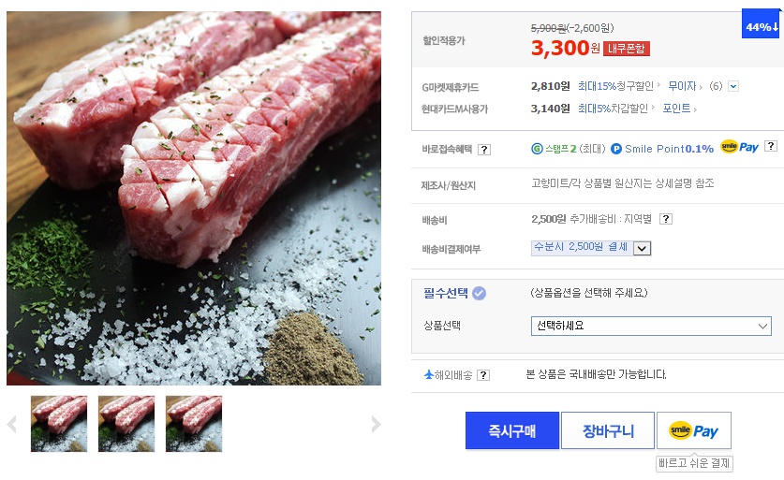
Task: Add item with 장바구니 cart button
Action: tap(607, 430)
